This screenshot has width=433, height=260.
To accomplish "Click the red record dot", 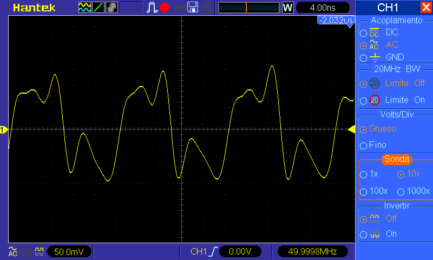I will [165, 8].
